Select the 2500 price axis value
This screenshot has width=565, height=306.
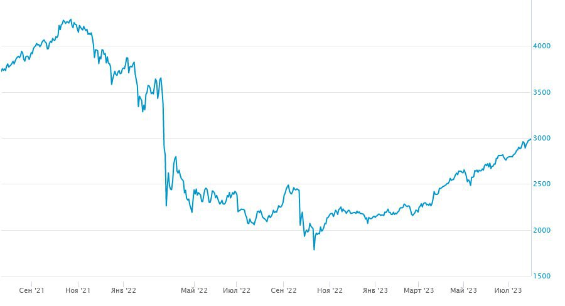[541, 184]
